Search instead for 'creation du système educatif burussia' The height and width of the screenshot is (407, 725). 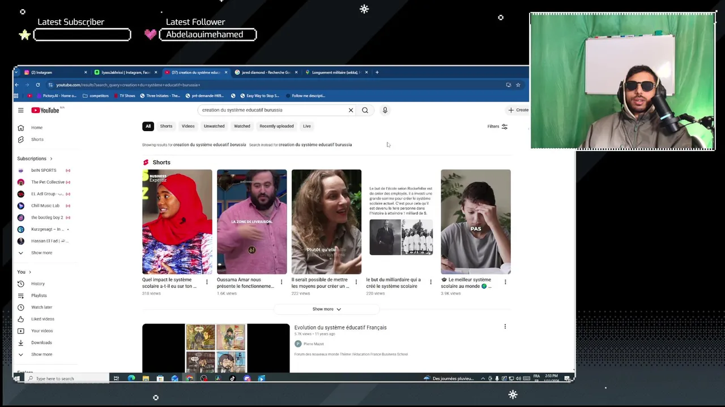[315, 145]
